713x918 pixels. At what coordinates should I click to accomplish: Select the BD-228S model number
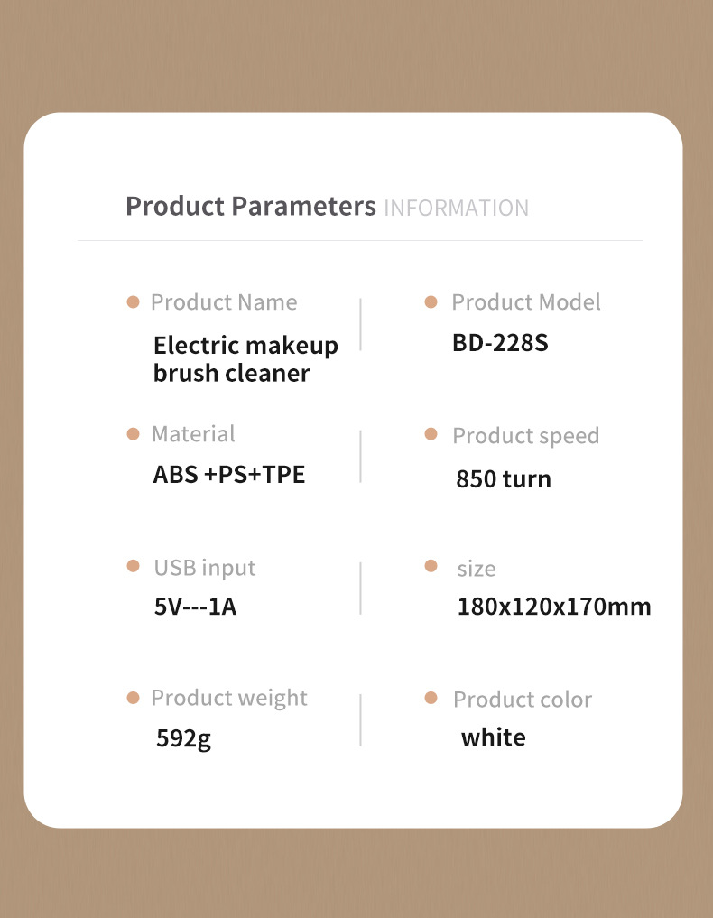click(501, 343)
